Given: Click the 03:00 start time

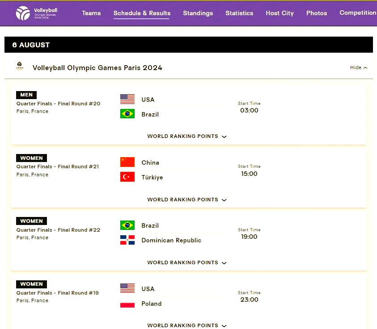Looking at the screenshot, I should [x=250, y=110].
